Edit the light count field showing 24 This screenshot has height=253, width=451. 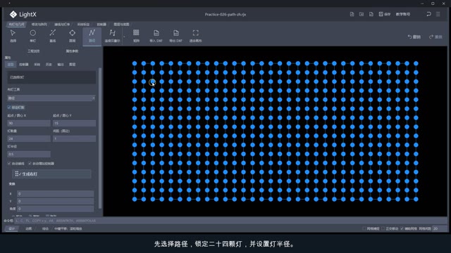point(29,139)
